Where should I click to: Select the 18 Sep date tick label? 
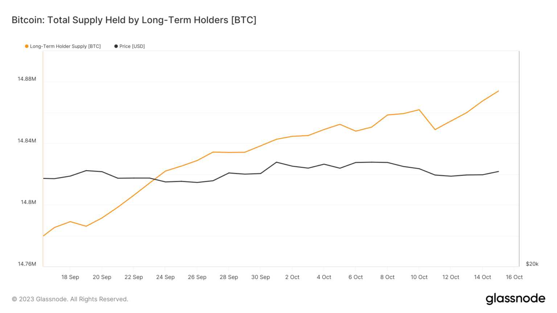pyautogui.click(x=70, y=277)
